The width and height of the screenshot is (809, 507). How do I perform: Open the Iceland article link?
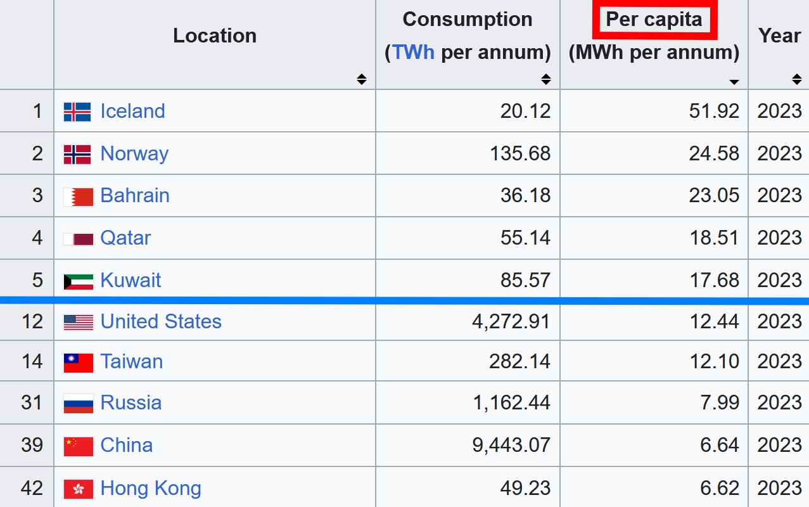[132, 112]
